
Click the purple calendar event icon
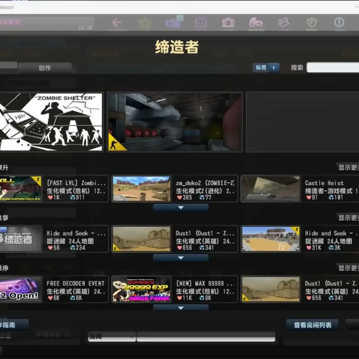pos(201,23)
